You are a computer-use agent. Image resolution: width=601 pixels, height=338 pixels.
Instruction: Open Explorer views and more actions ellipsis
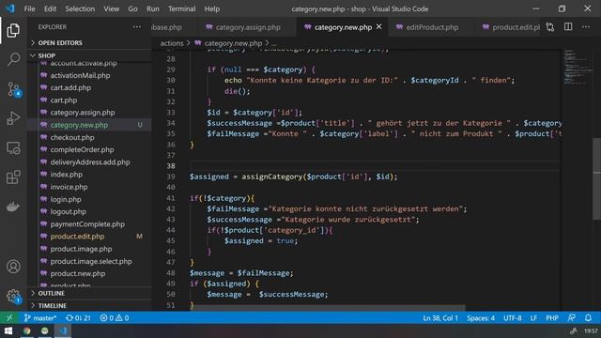coord(137,27)
